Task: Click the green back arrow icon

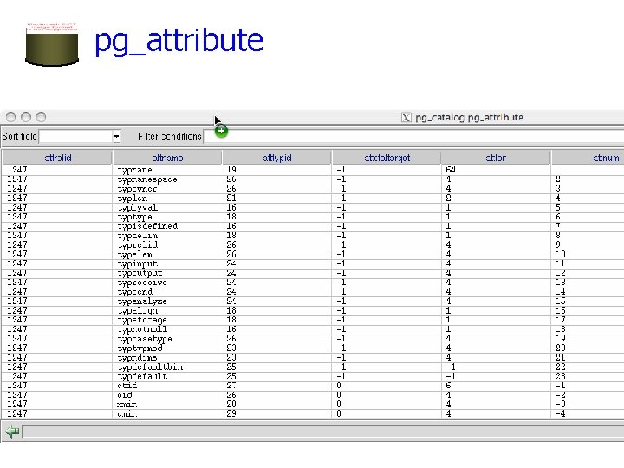Action: 13,431
